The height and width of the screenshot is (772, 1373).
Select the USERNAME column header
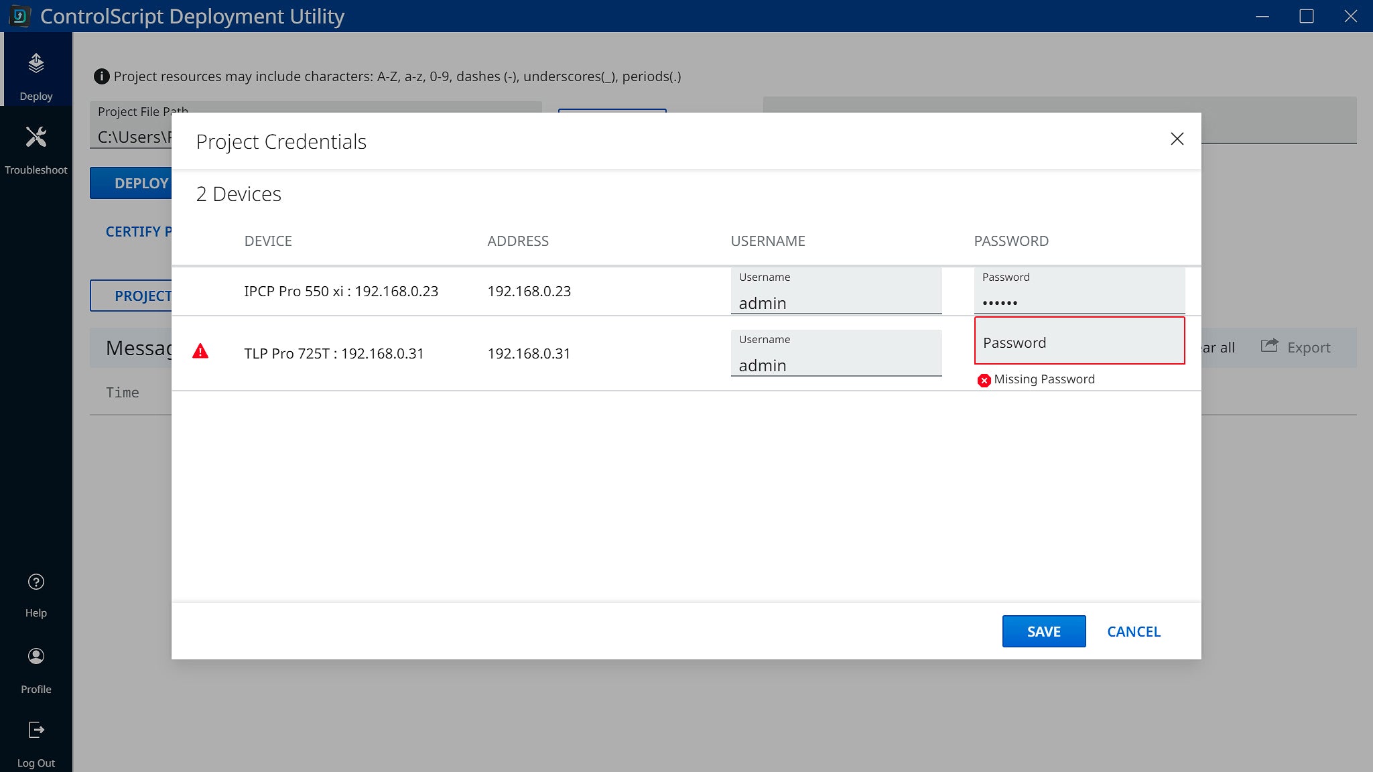click(x=768, y=241)
